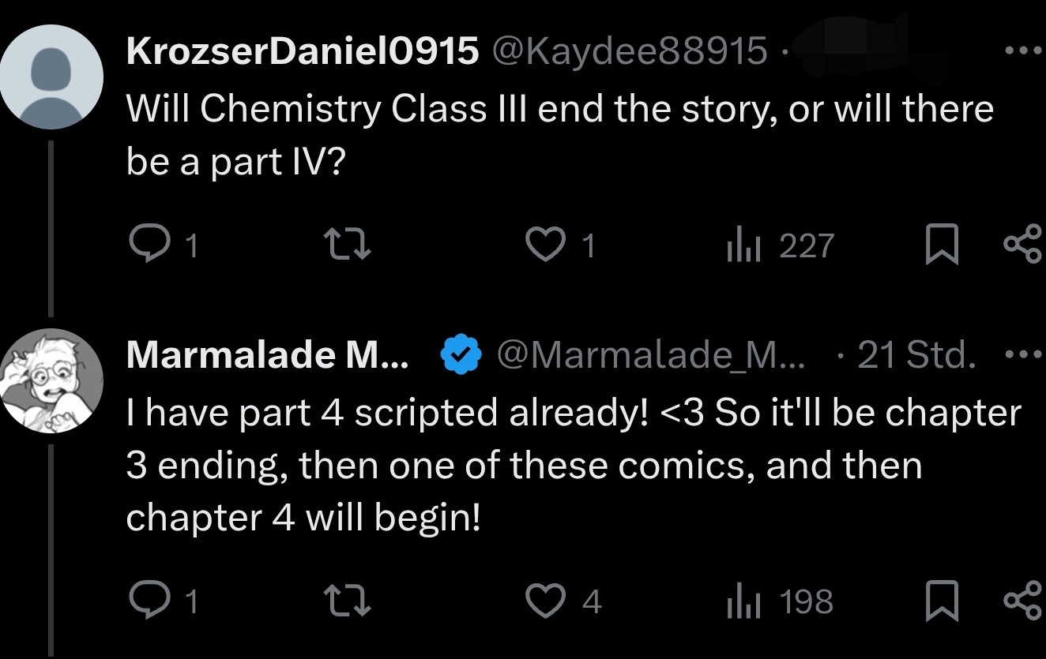Screen dimensions: 1046x659
Task: Open the @Kaydee88915 handle link
Action: pos(630,51)
